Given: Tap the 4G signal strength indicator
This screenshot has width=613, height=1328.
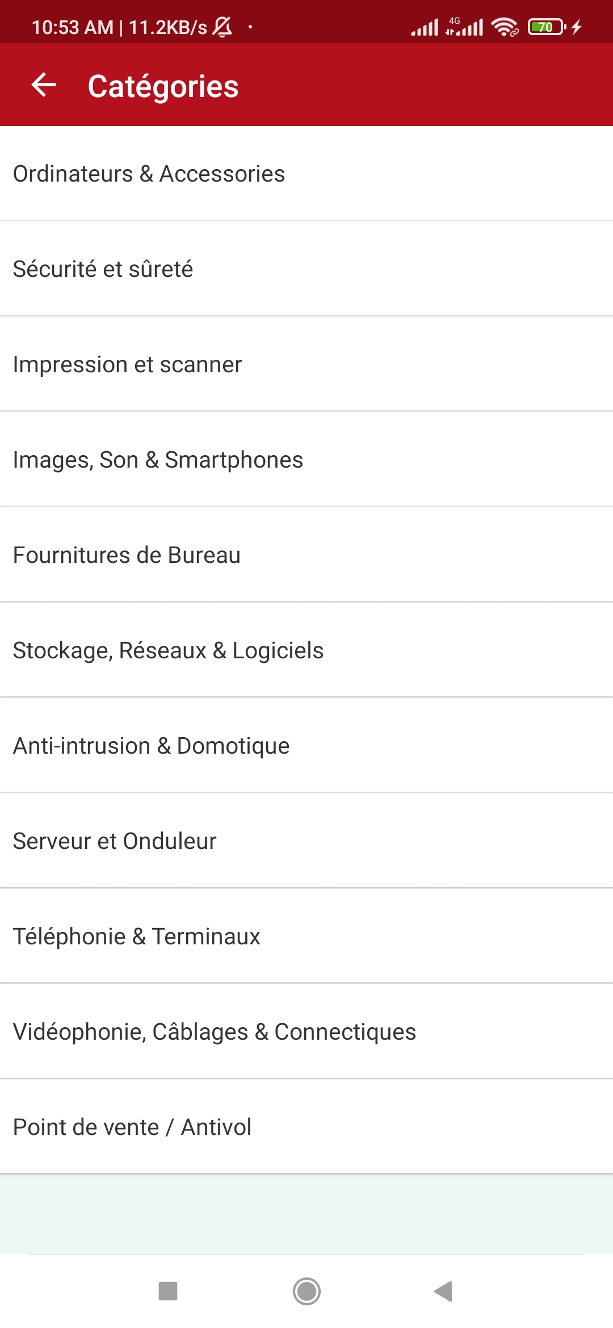Looking at the screenshot, I should tap(464, 27).
